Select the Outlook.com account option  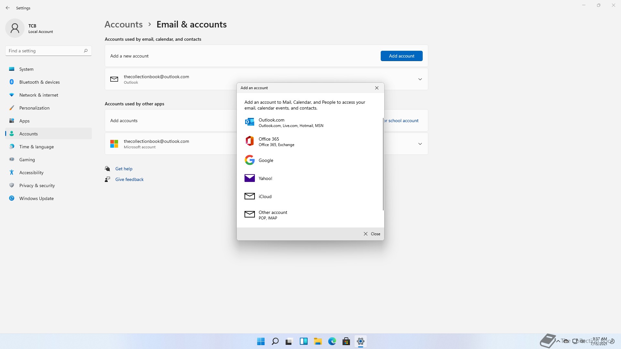click(272, 122)
